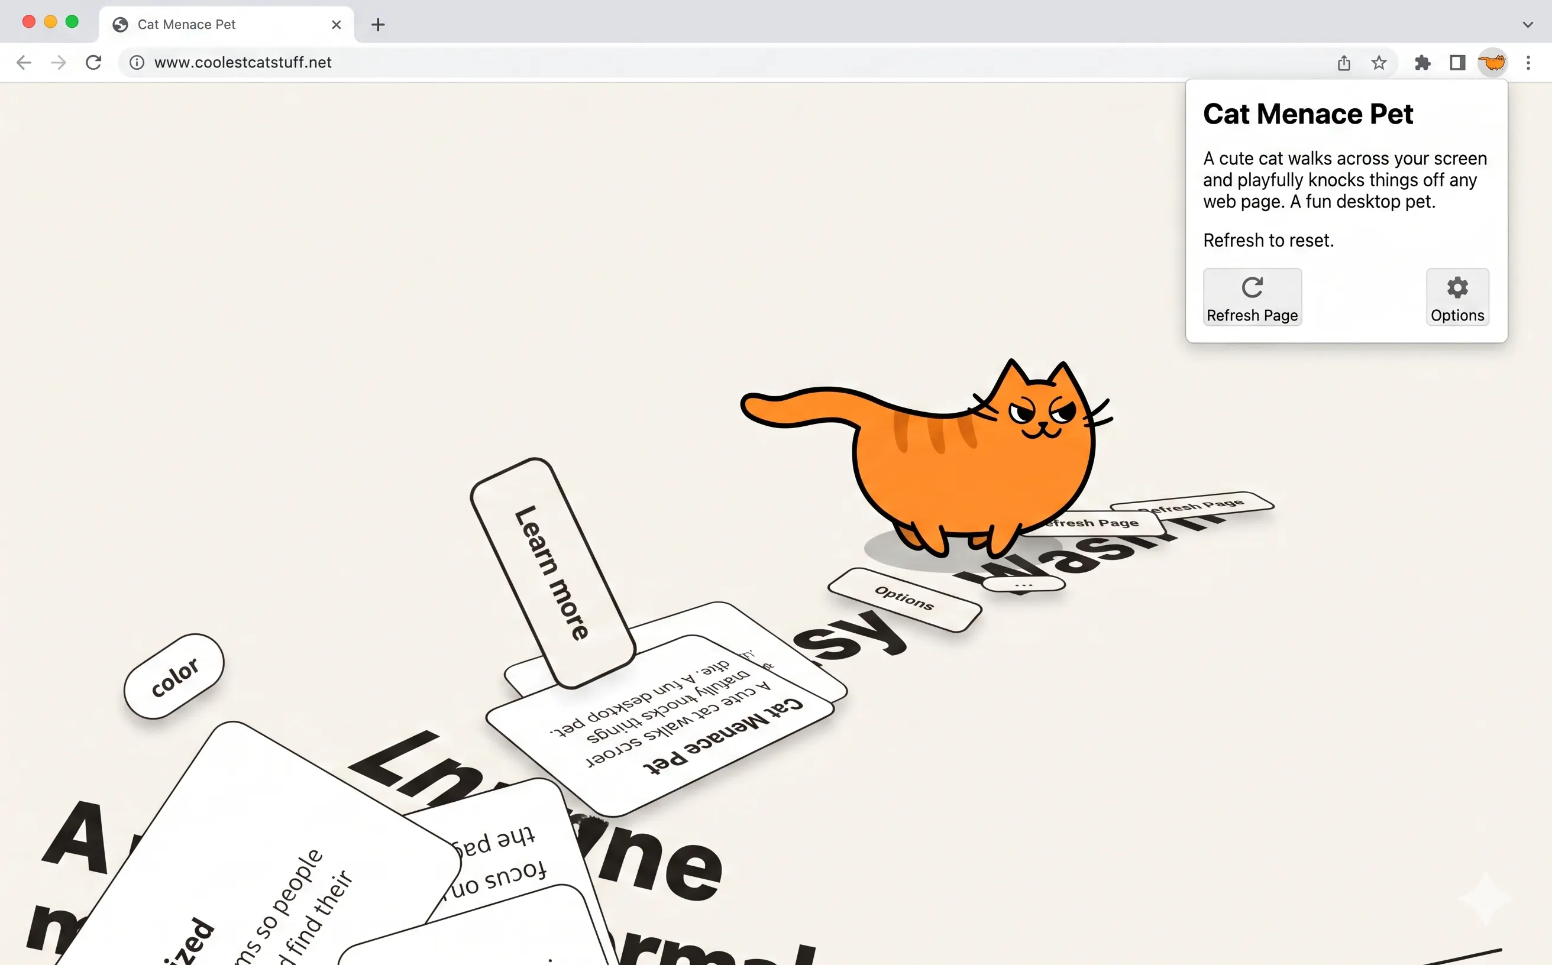Viewport: 1552px width, 965px height.
Task: Click the Cat Menace Pet extension icon
Action: [x=1492, y=63]
